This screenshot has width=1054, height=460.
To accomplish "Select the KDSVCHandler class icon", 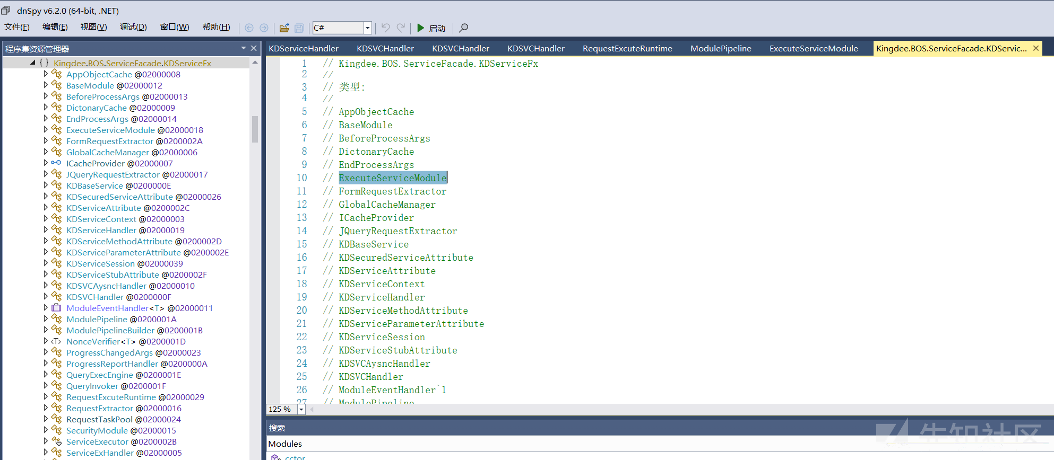I will tap(56, 297).
